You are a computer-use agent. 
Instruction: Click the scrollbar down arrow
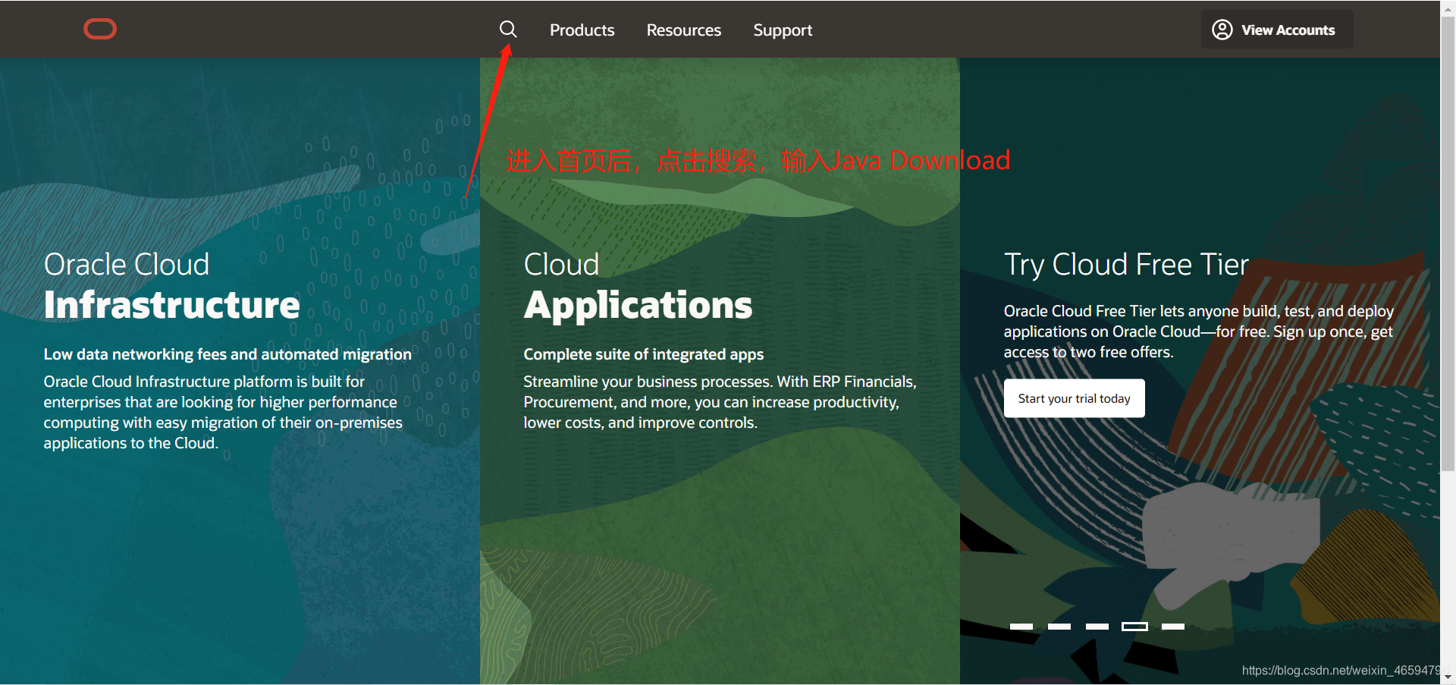(x=1448, y=677)
